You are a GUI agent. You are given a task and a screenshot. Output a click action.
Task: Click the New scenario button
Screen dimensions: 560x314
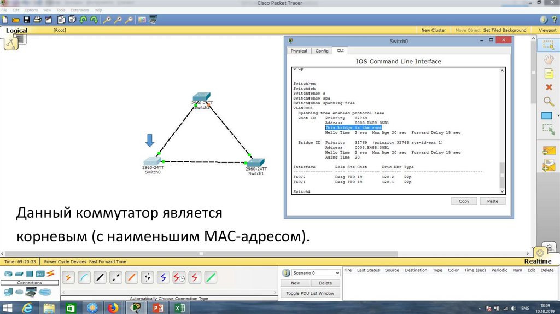(x=295, y=283)
